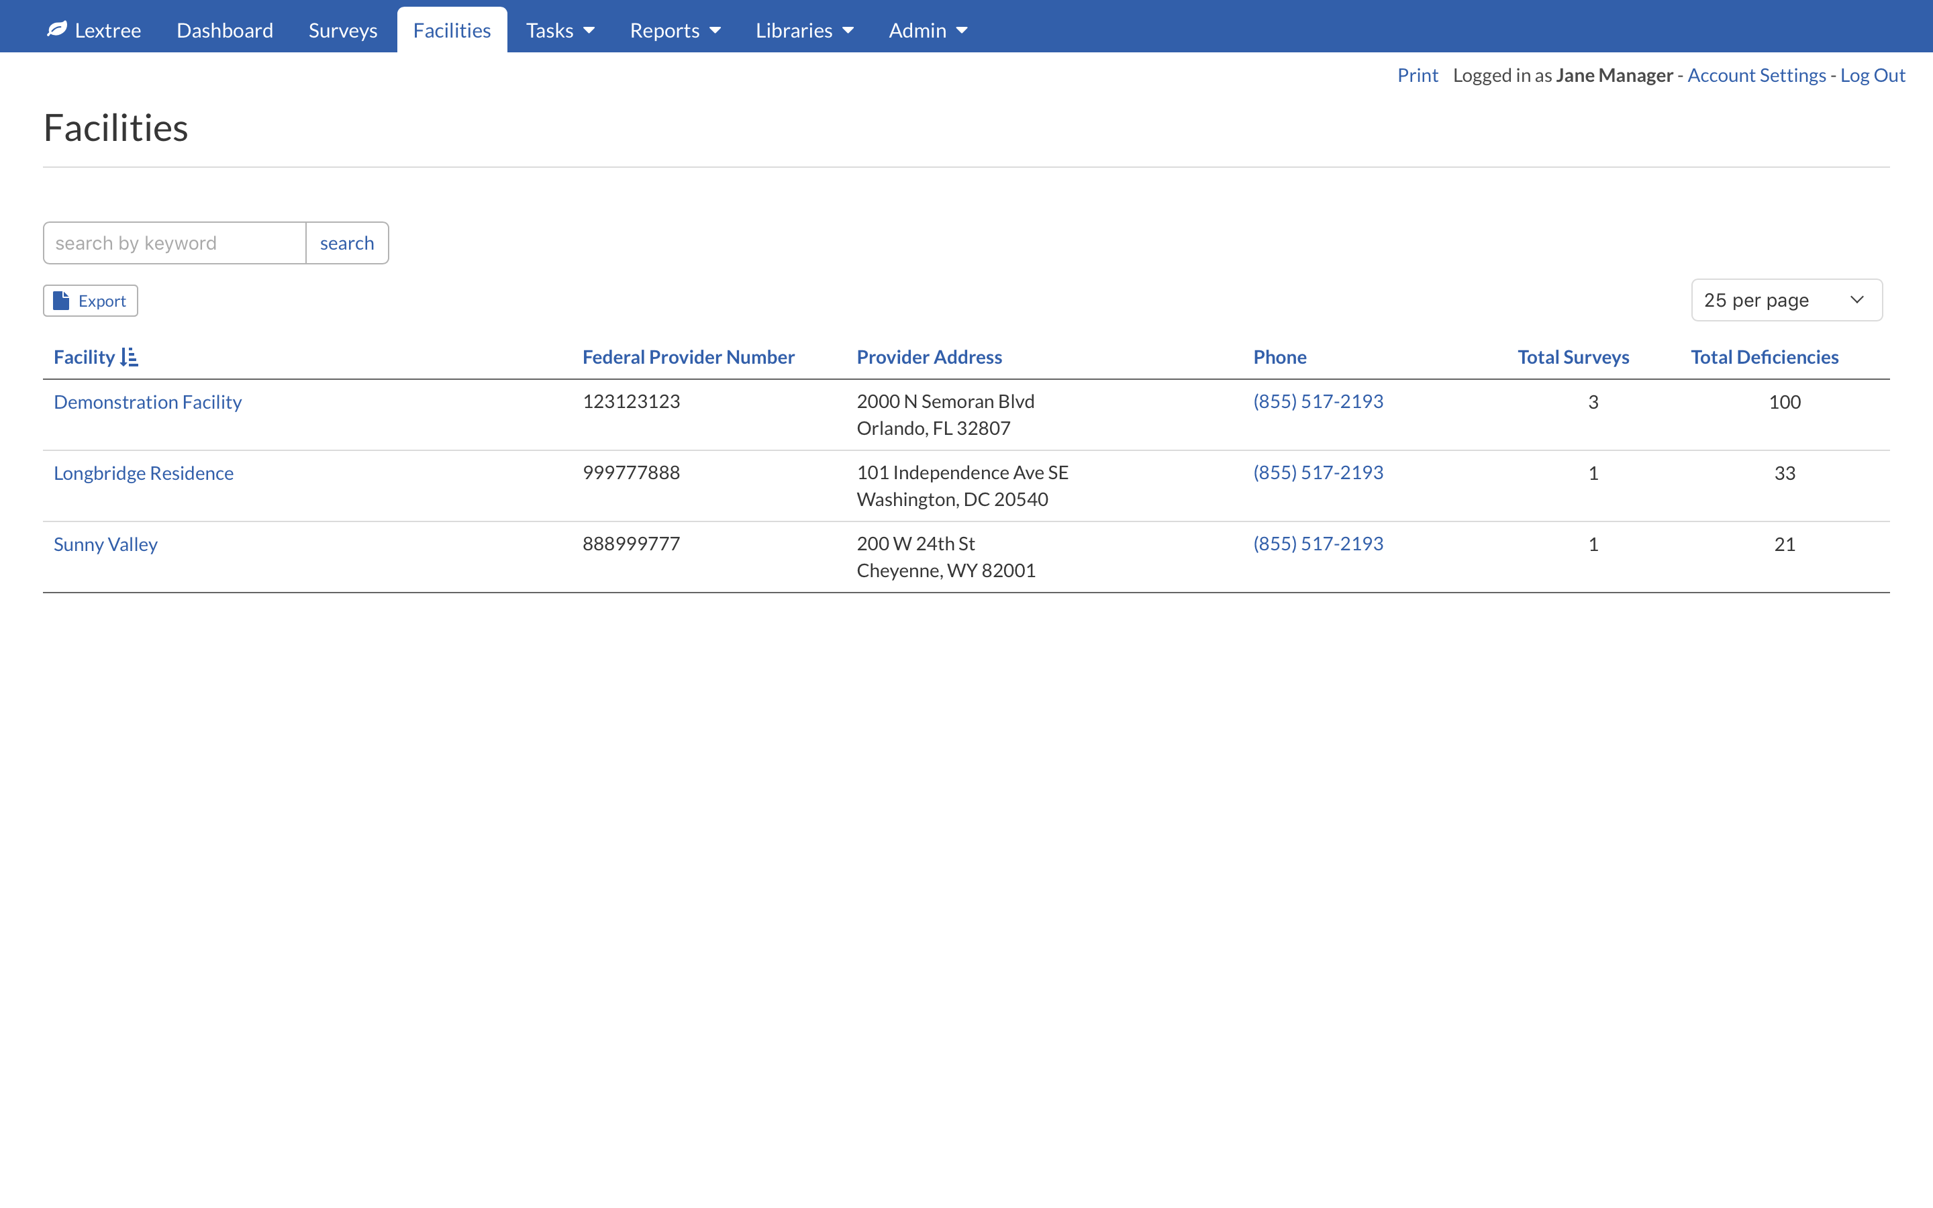Click Cheyenne, WY 82001 text
This screenshot has height=1208, width=1933.
click(946, 570)
